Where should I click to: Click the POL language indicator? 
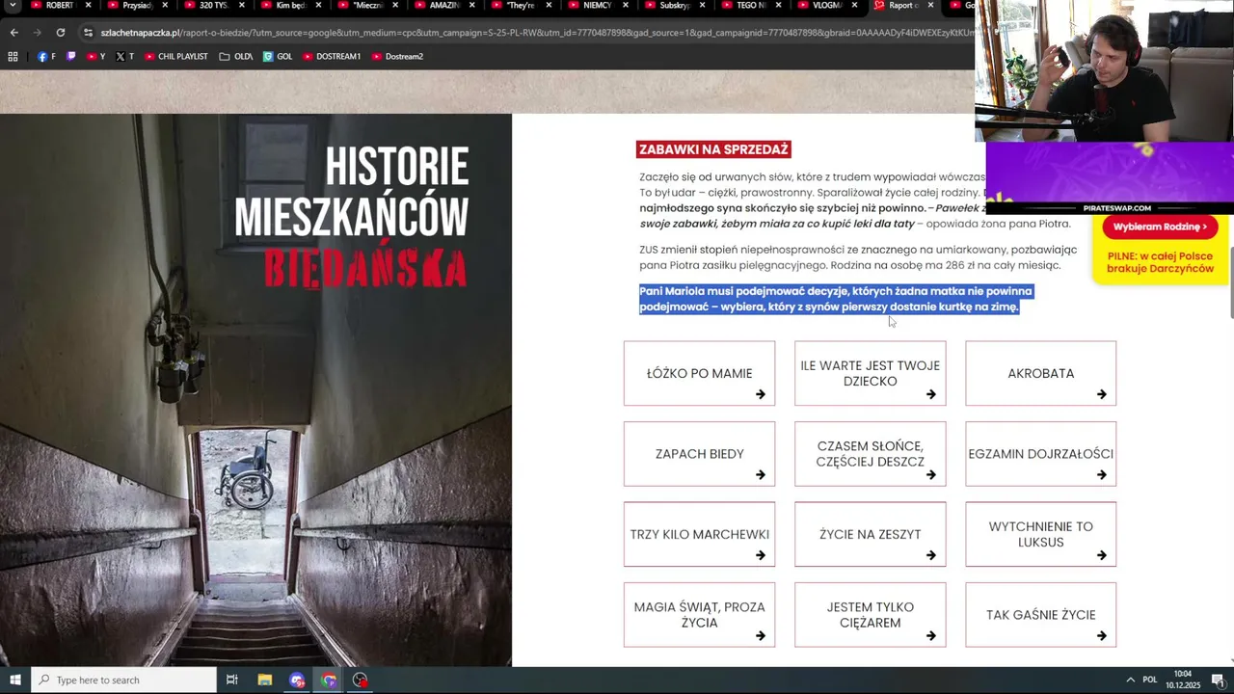(x=1150, y=680)
